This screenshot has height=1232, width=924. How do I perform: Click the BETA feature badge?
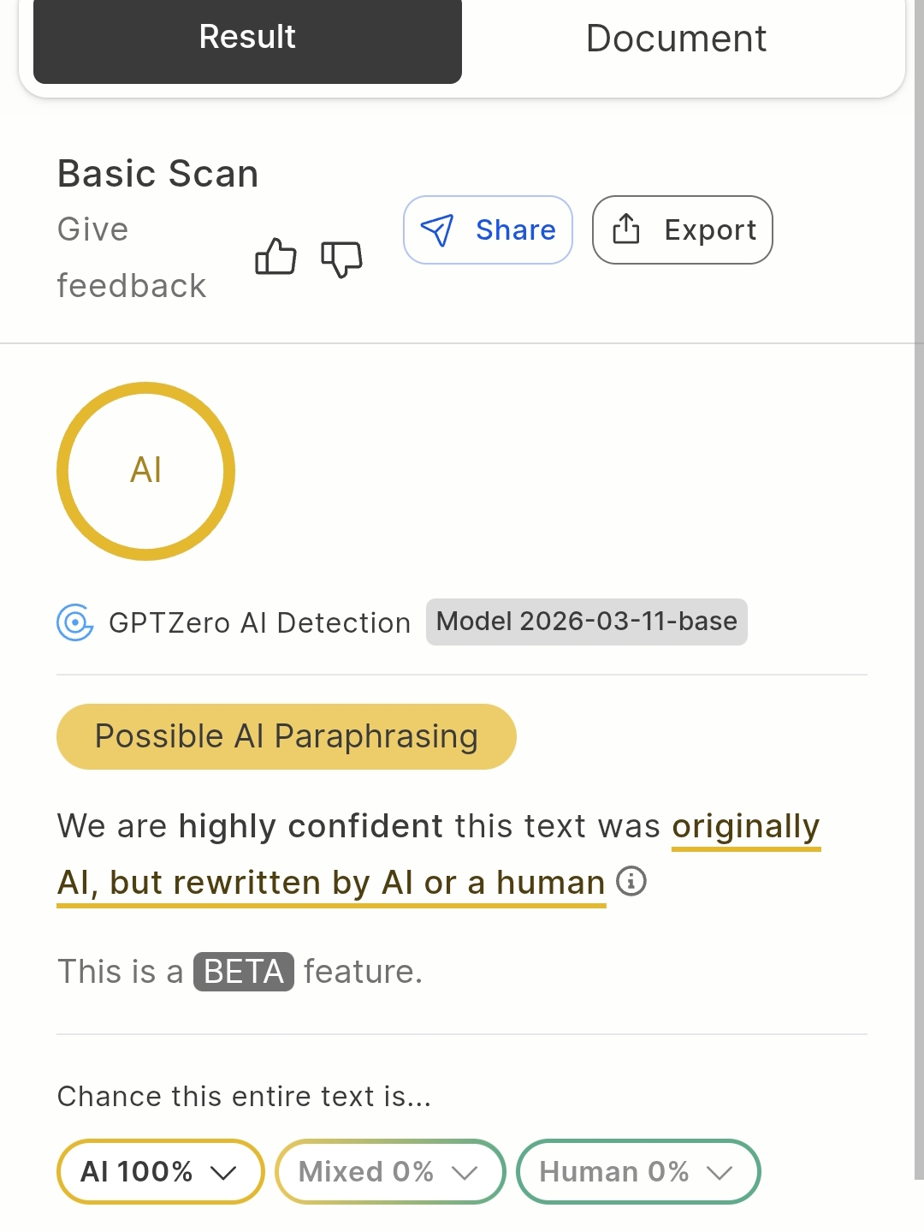tap(244, 972)
